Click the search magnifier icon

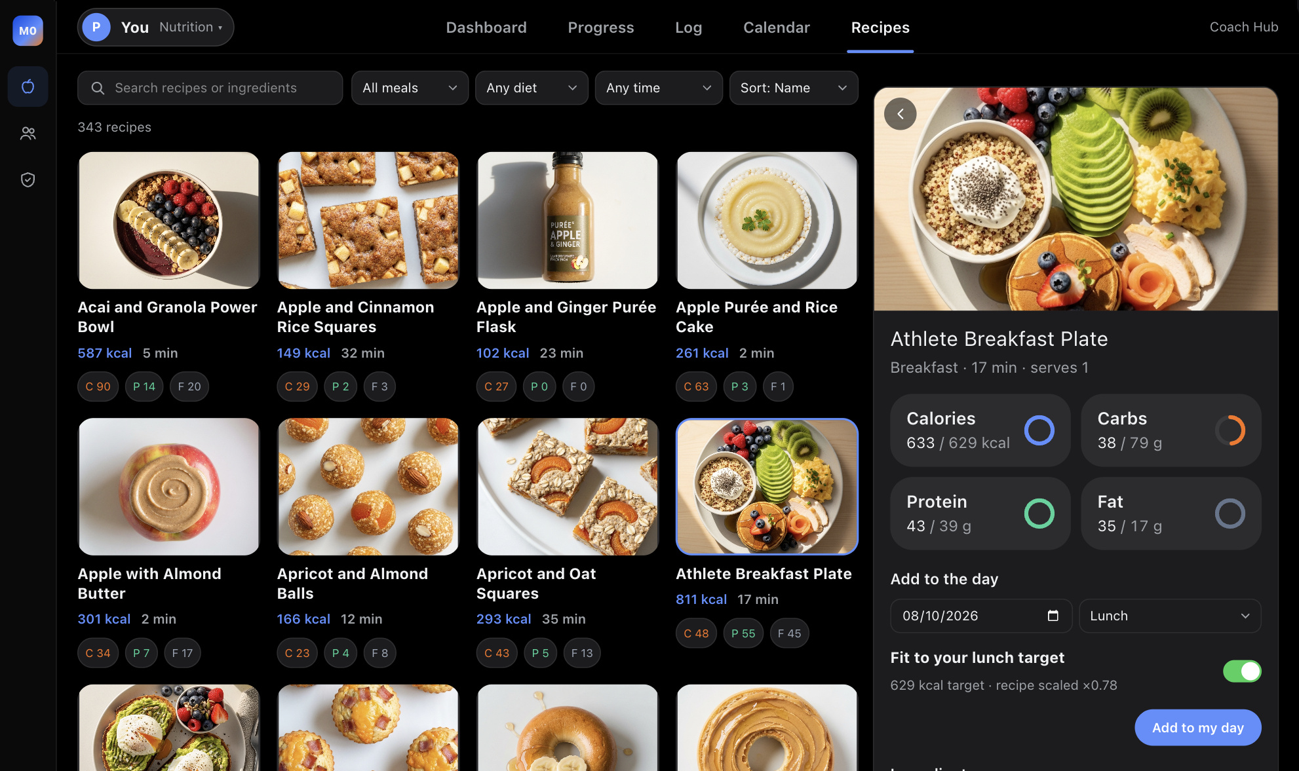98,88
